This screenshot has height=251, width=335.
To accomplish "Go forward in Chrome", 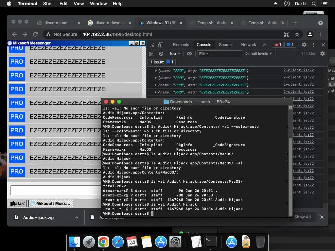I will [x=25, y=34].
